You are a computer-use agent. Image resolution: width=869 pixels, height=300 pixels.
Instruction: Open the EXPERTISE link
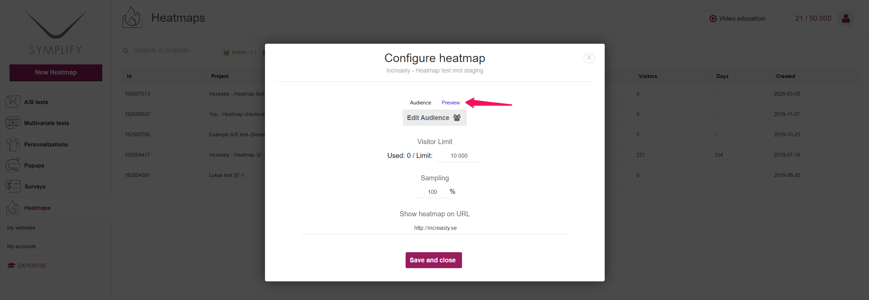pos(32,265)
